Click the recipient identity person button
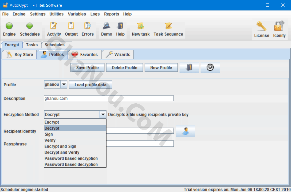 pos(185,131)
